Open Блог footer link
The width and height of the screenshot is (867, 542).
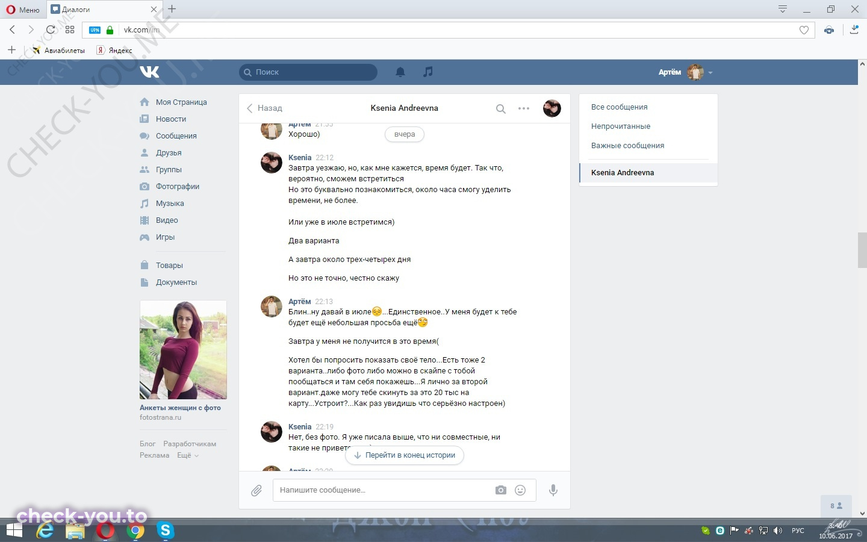(148, 444)
